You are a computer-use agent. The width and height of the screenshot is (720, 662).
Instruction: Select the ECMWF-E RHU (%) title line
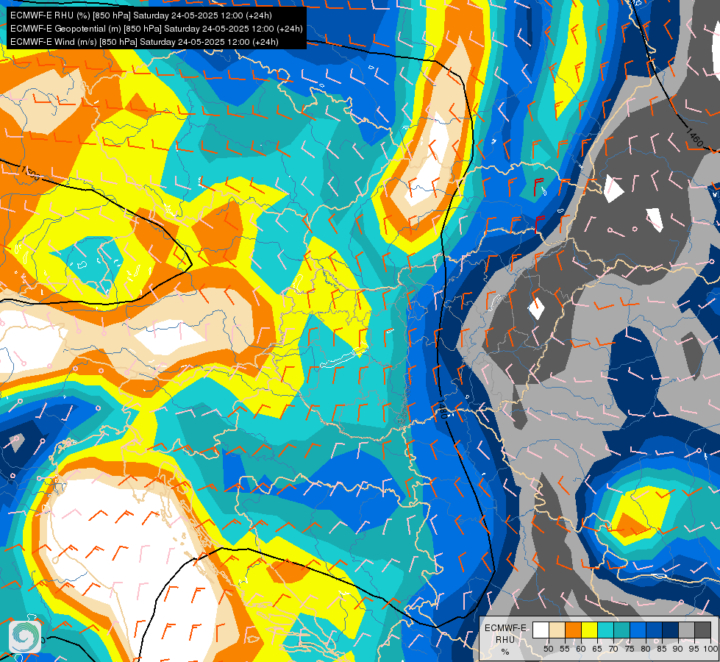point(141,15)
